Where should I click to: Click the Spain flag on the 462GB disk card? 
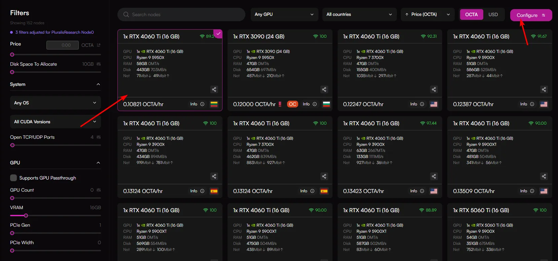324,191
